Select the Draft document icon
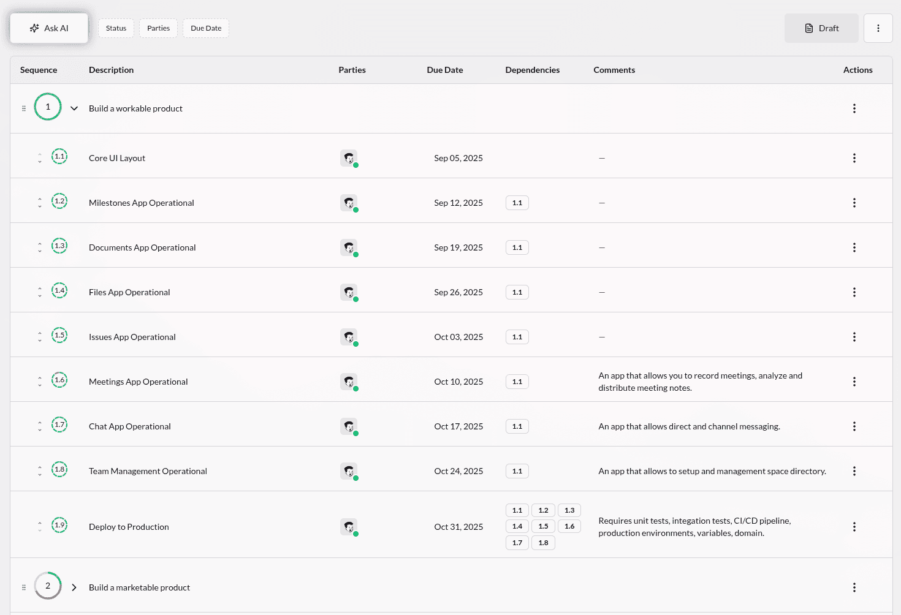 [x=808, y=28]
